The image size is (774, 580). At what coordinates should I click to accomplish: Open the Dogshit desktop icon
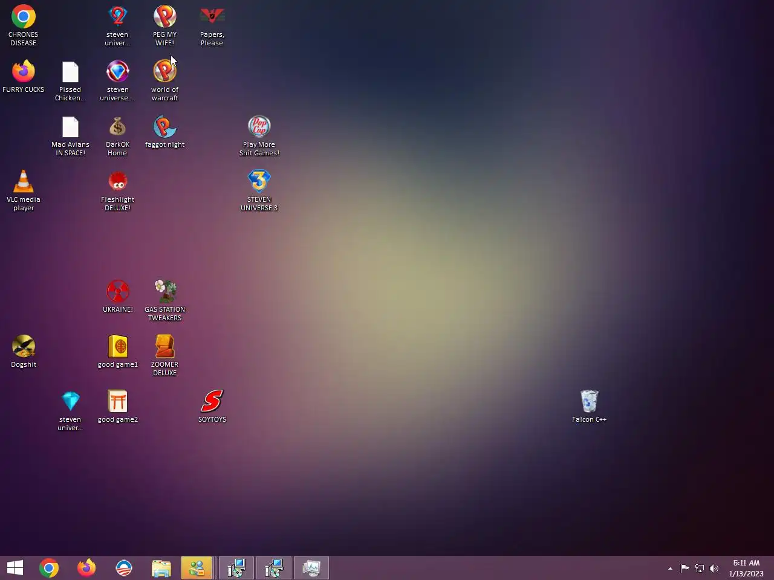[x=23, y=352]
